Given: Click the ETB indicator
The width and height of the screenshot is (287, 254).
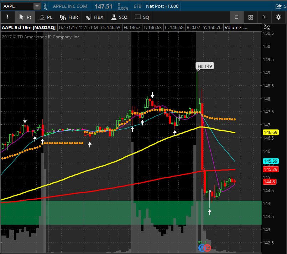Looking at the screenshot, I should point(137,6).
